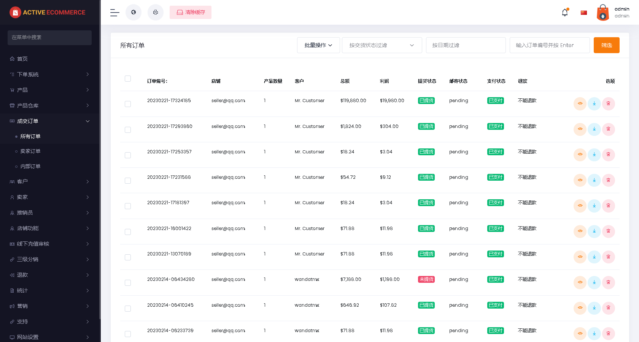Download invoice for order 20230221-17293860
This screenshot has width=639, height=342.
tap(594, 129)
